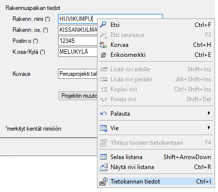The image size is (218, 192).
Task: Expand the Vie submenu arrow
Action: click(209, 128)
